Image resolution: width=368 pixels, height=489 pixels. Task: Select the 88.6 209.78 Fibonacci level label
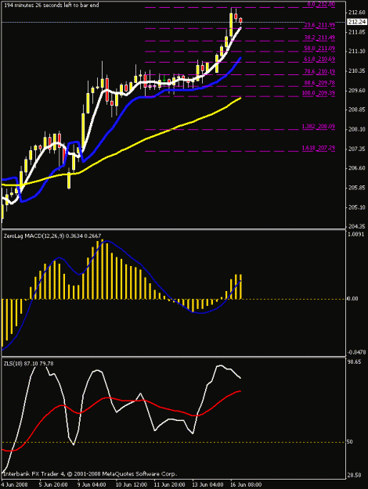[x=319, y=83]
